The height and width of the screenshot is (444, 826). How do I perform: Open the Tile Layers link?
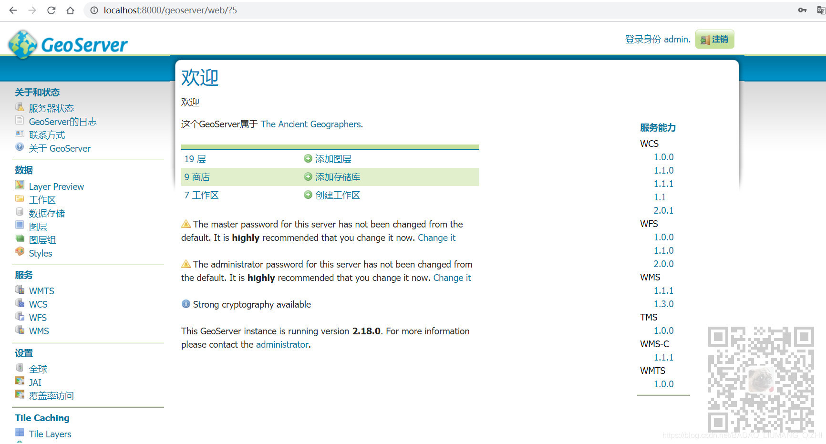tap(50, 434)
